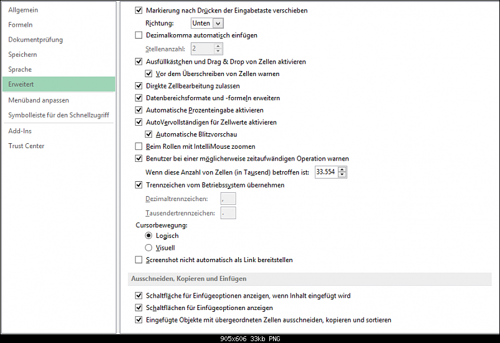This screenshot has width=500, height=343.
Task: Increase Stellenanzahl with the up arrow
Action: pyautogui.click(x=218, y=46)
